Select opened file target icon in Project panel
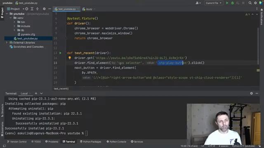 click(26, 9)
